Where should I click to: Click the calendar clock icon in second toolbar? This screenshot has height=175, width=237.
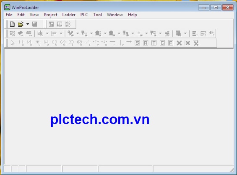point(167,33)
